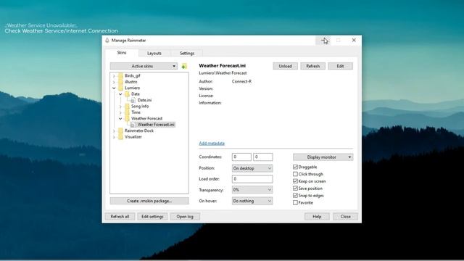This screenshot has height=261, width=464.
Task: Select the Weather Forecast folder icon
Action: click(x=128, y=118)
